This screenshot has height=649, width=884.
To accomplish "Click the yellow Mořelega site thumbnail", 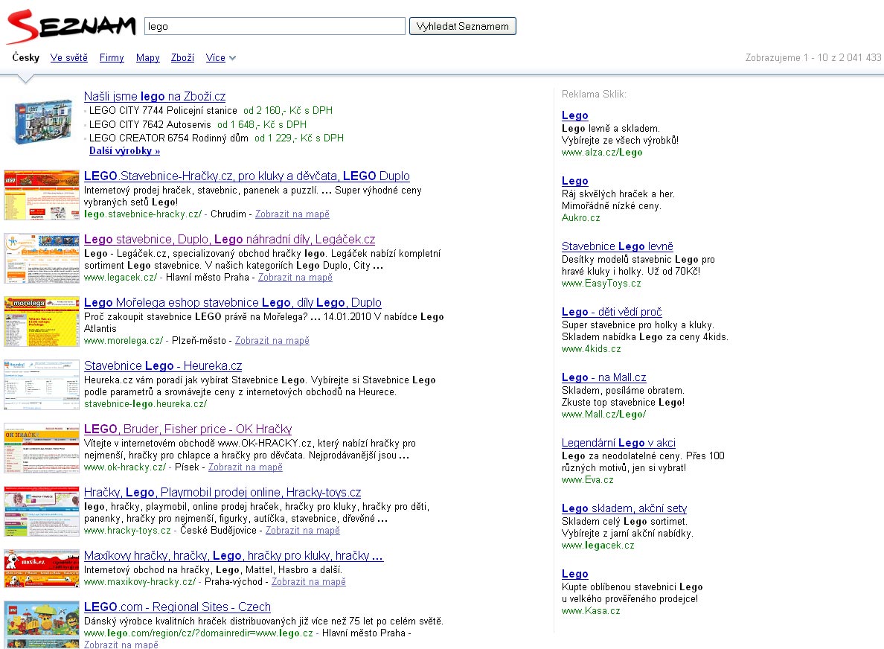I will 42,322.
